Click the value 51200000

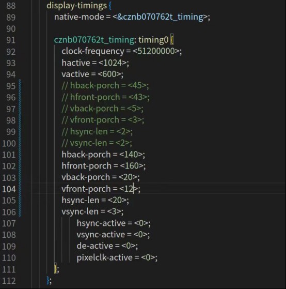pos(156,51)
